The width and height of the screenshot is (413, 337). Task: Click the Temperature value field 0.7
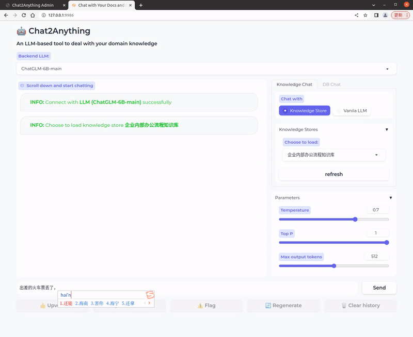tap(378, 210)
